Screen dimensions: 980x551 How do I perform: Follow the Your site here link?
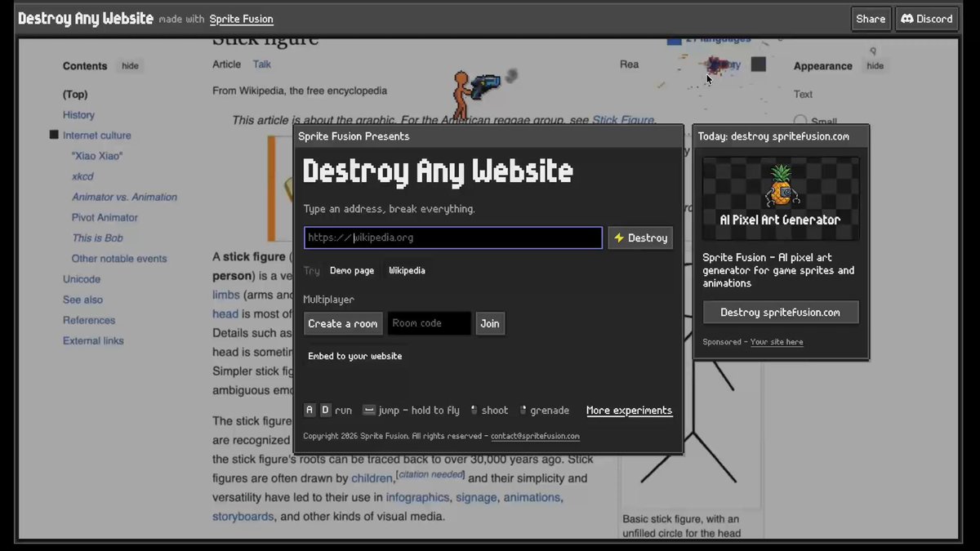[777, 342]
